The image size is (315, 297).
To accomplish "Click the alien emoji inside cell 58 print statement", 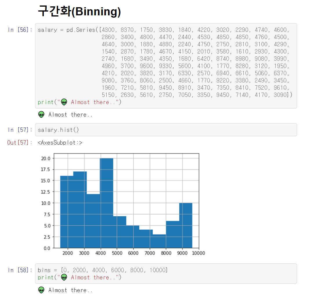I will 64,277.
